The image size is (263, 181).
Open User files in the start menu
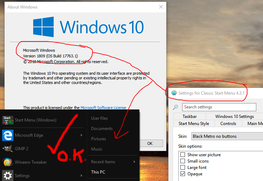(99, 118)
